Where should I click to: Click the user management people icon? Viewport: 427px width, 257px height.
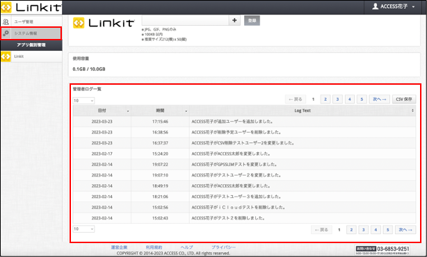coord(6,22)
